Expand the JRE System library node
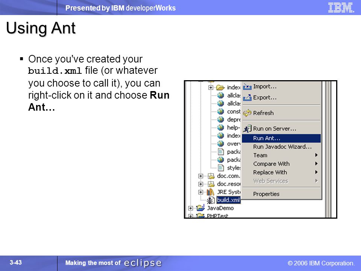The width and height of the screenshot is (361, 271). pos(200,192)
